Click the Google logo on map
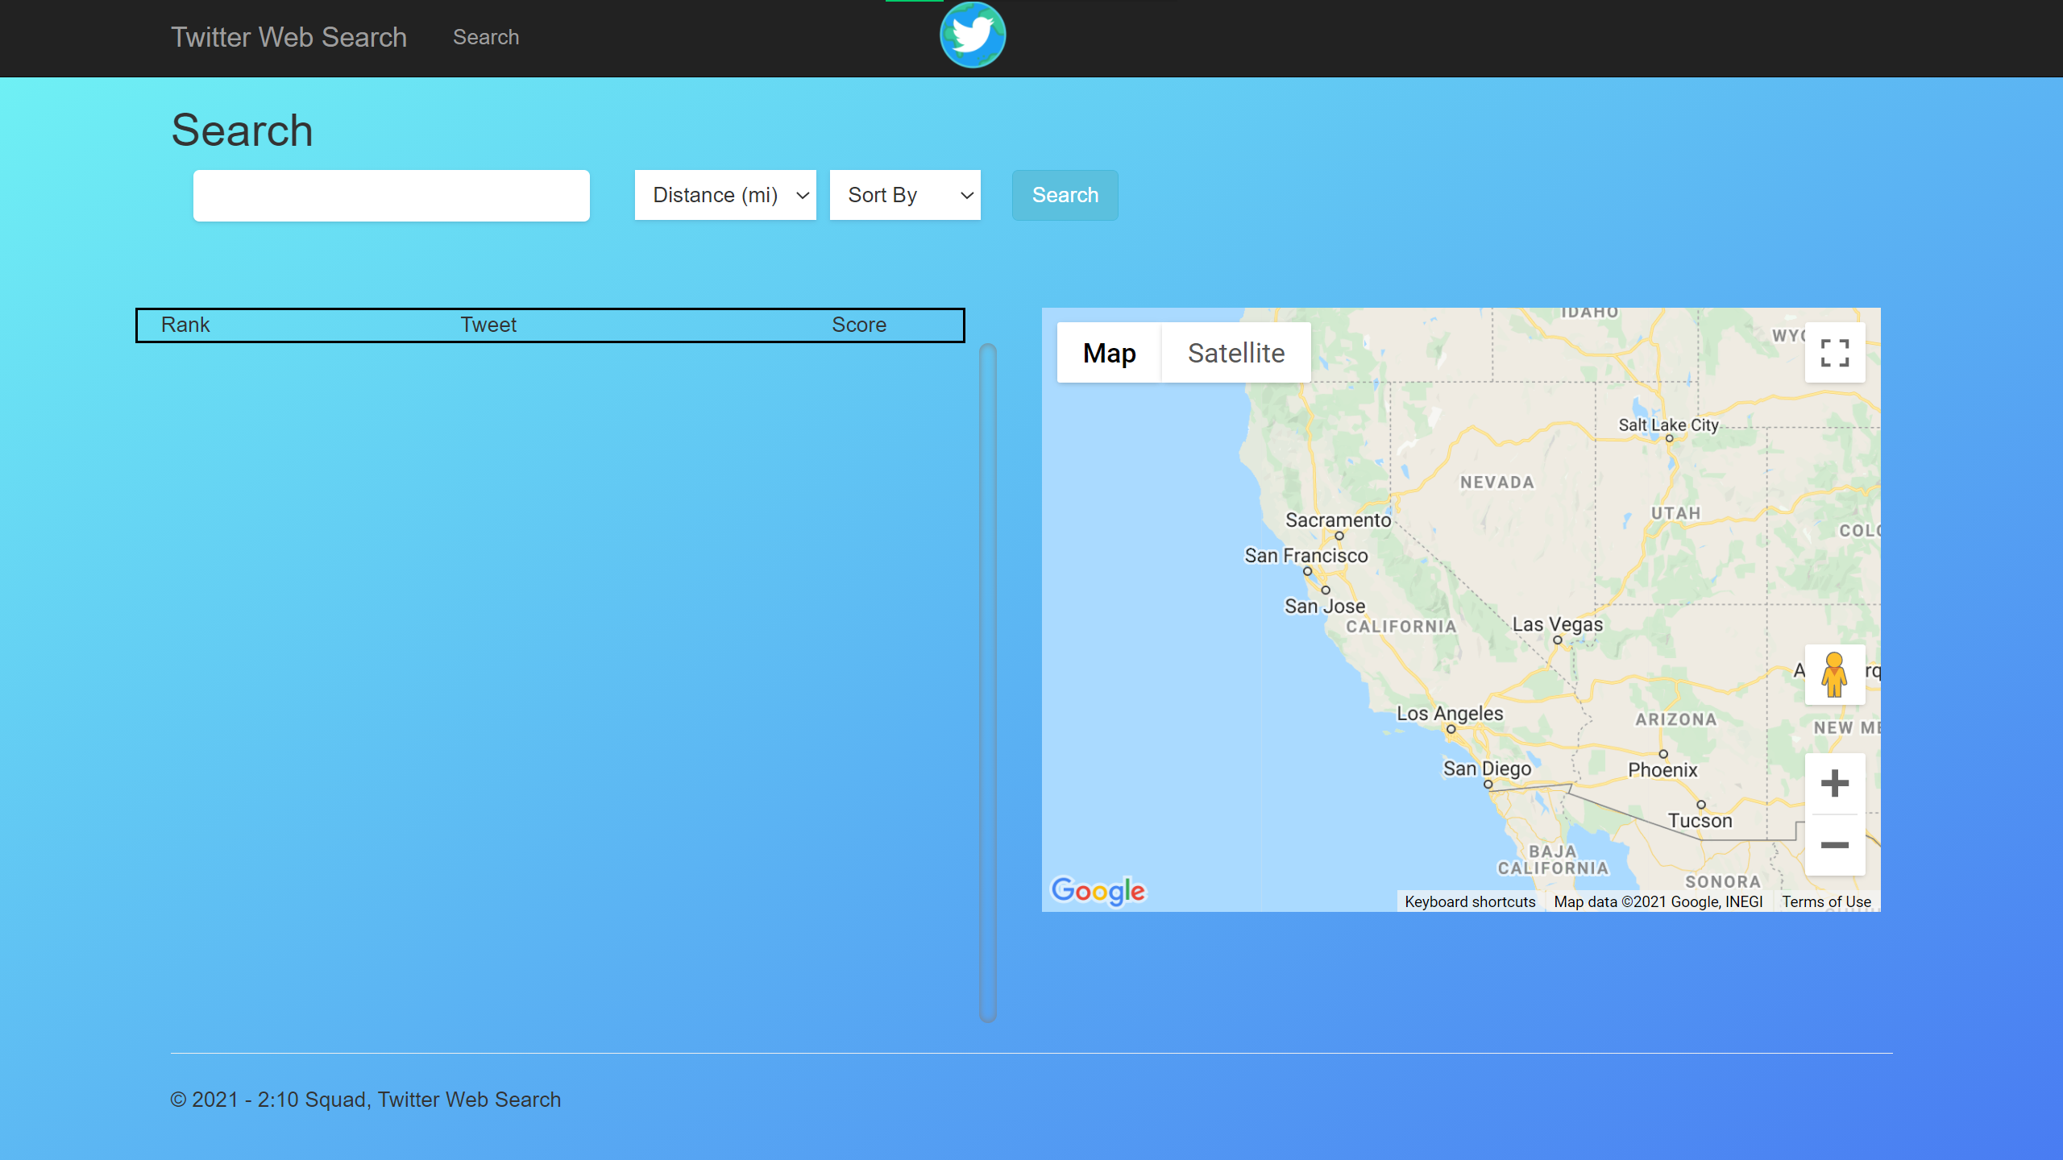 (1098, 890)
